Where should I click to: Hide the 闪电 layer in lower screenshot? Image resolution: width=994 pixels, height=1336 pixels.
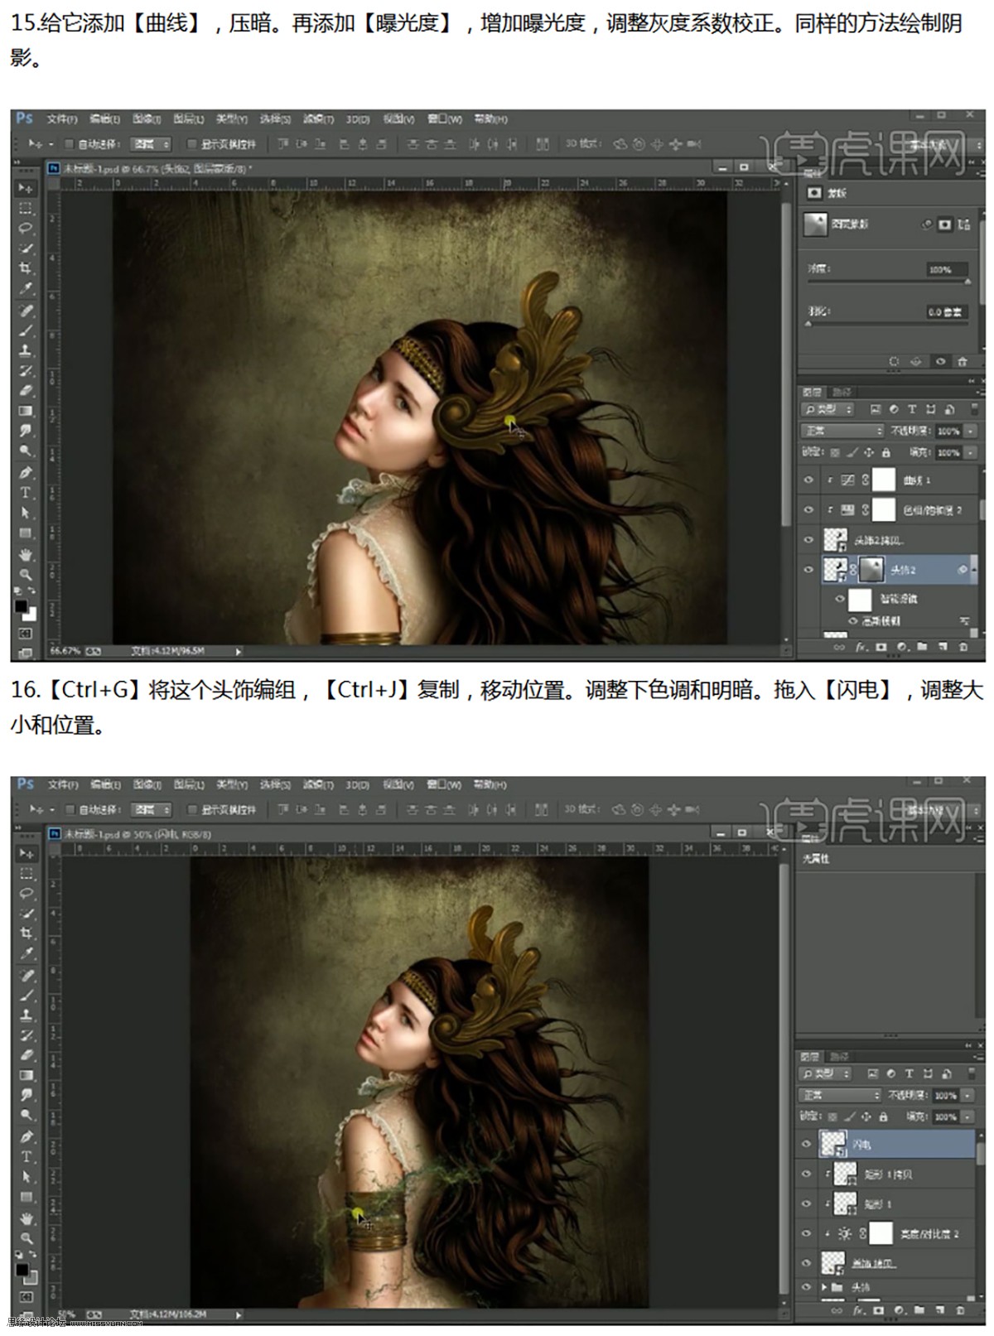click(806, 1144)
